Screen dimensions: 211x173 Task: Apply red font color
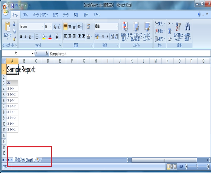50,37
